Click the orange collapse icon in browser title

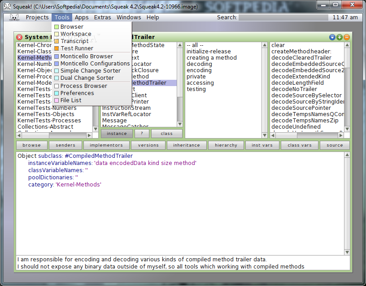point(347,37)
